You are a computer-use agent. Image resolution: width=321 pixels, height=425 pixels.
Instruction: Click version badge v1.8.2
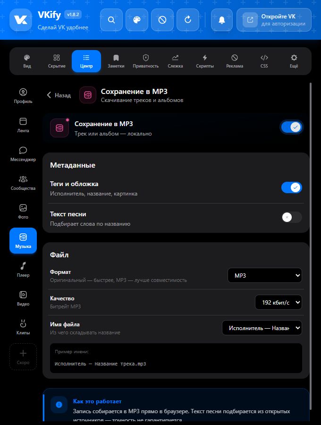point(73,15)
